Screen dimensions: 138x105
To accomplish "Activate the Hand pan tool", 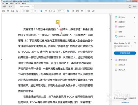I will [x=46, y=11].
